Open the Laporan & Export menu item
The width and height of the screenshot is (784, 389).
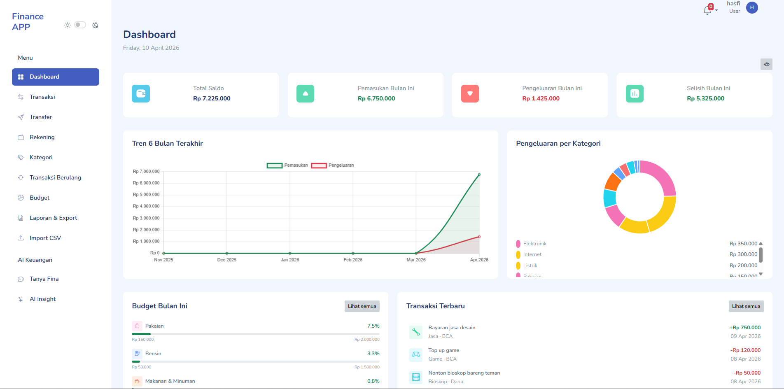point(53,218)
